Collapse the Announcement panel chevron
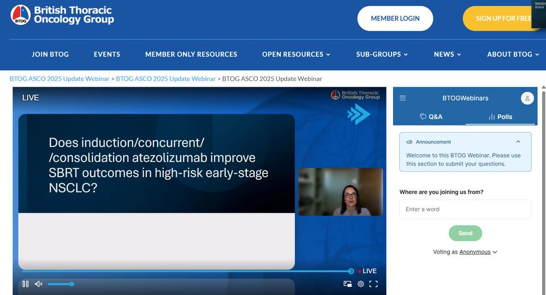This screenshot has height=295, width=546. click(518, 142)
